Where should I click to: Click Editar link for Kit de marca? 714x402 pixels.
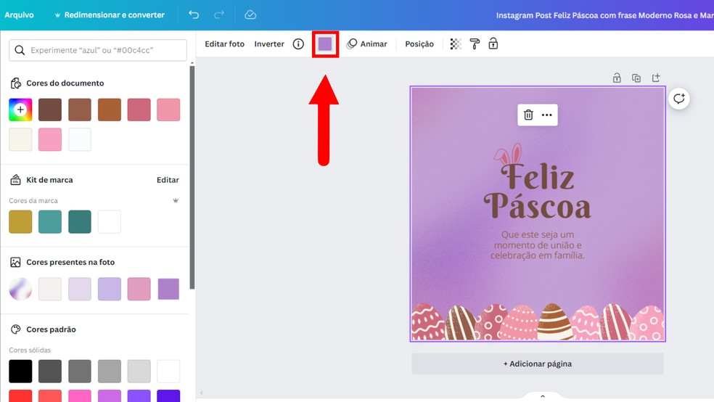click(x=168, y=180)
